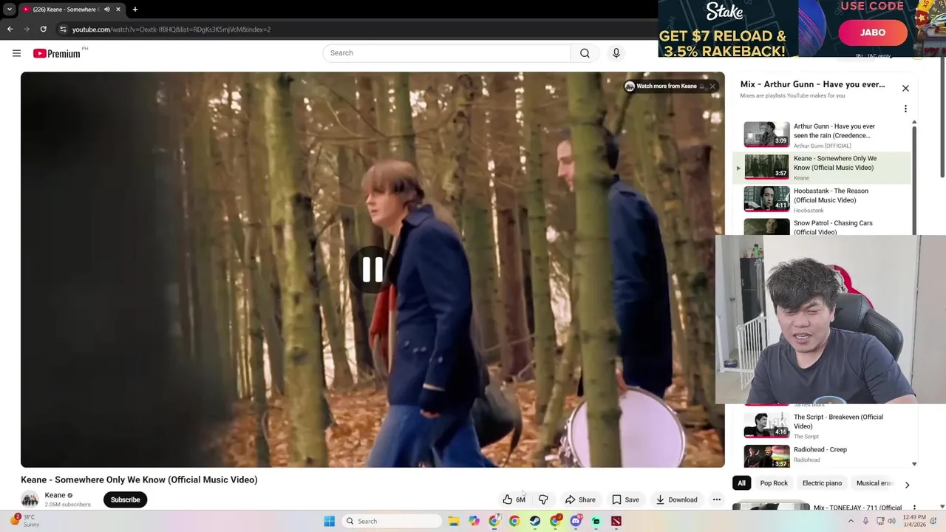Play Arthur Gunn Have you ever seen the rain

coord(822,134)
